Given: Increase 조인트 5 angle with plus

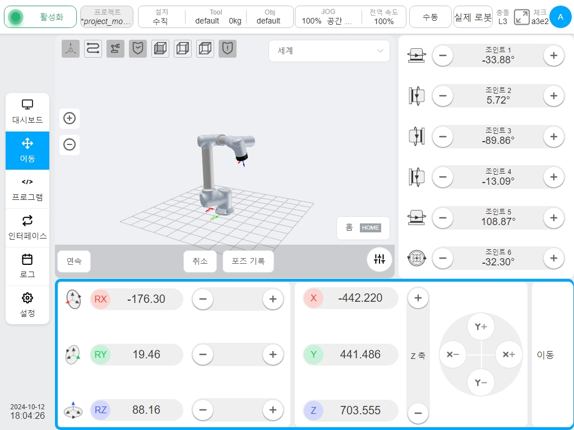Looking at the screenshot, I should (553, 218).
